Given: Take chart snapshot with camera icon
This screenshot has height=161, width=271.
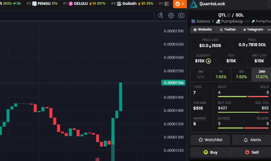Looking at the screenshot, I should pos(181,15).
